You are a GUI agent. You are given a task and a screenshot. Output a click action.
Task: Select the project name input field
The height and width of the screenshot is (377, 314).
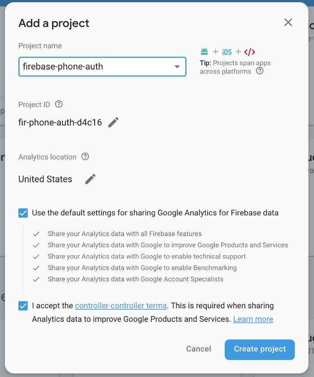(x=90, y=66)
